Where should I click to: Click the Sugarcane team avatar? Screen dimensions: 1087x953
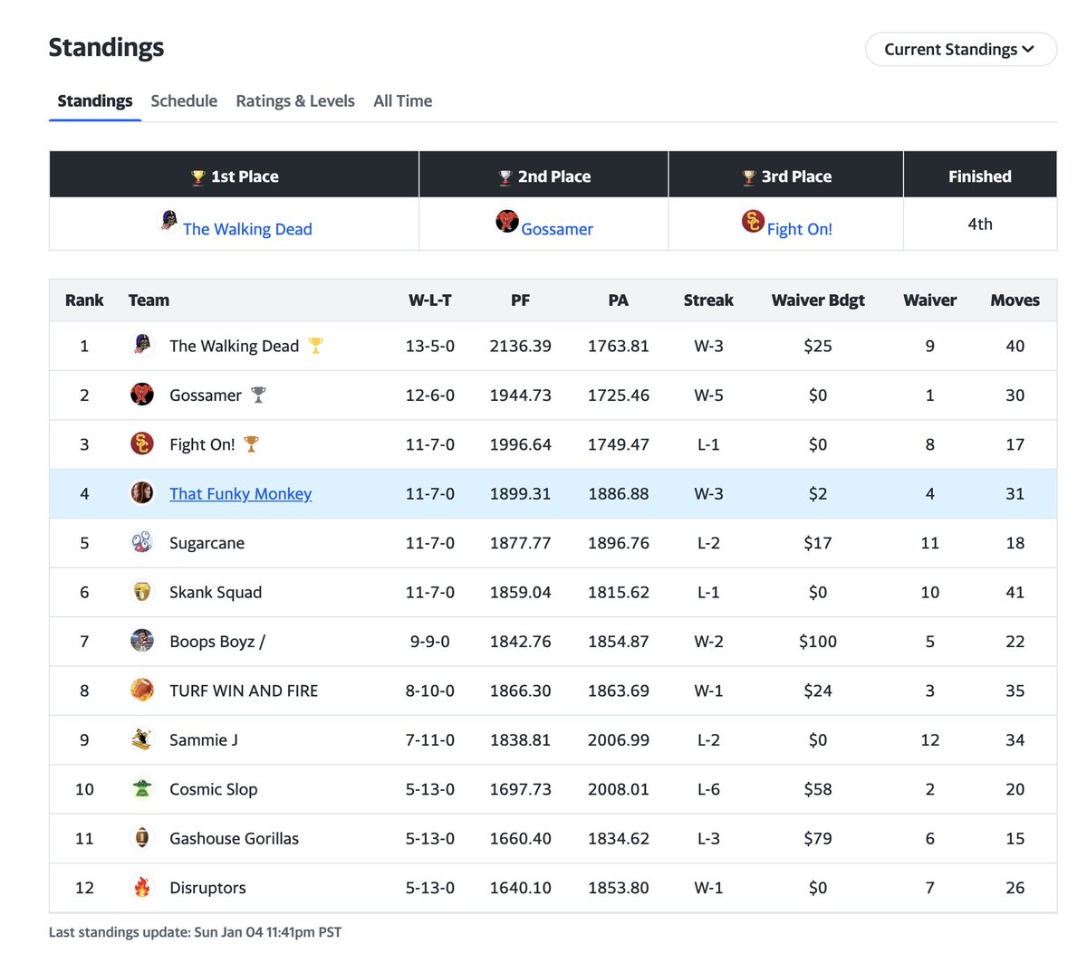(142, 542)
